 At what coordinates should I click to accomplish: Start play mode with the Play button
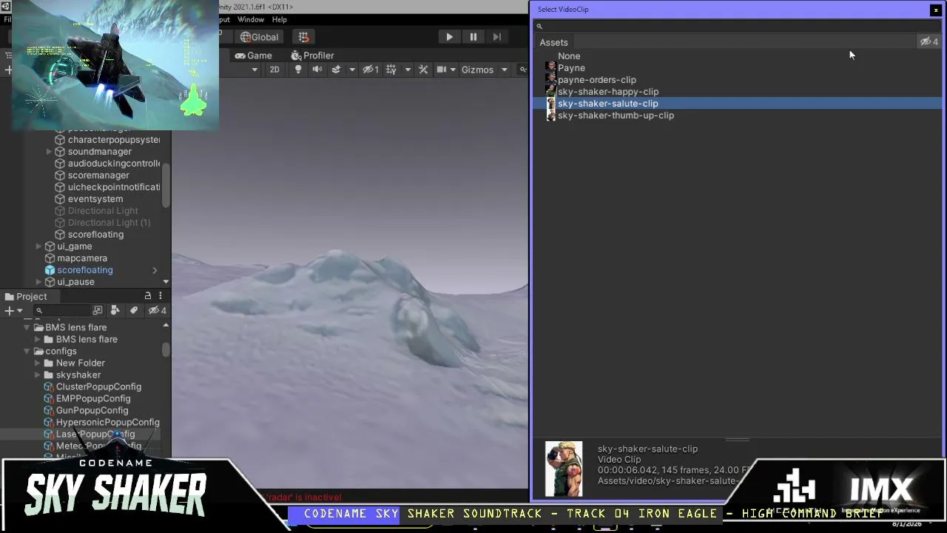tap(449, 37)
